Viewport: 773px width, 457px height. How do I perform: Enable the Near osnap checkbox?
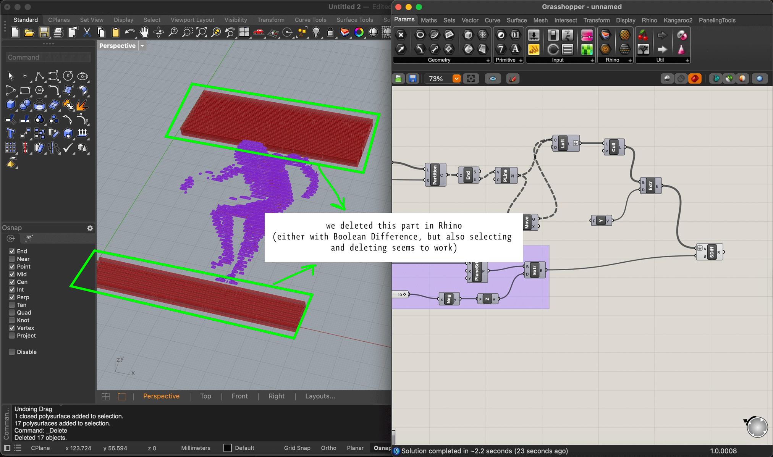pyautogui.click(x=12, y=259)
